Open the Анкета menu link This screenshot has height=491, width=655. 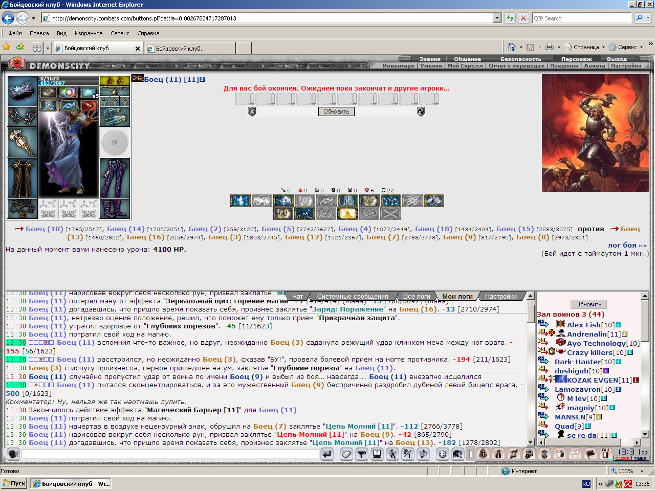pyautogui.click(x=595, y=65)
